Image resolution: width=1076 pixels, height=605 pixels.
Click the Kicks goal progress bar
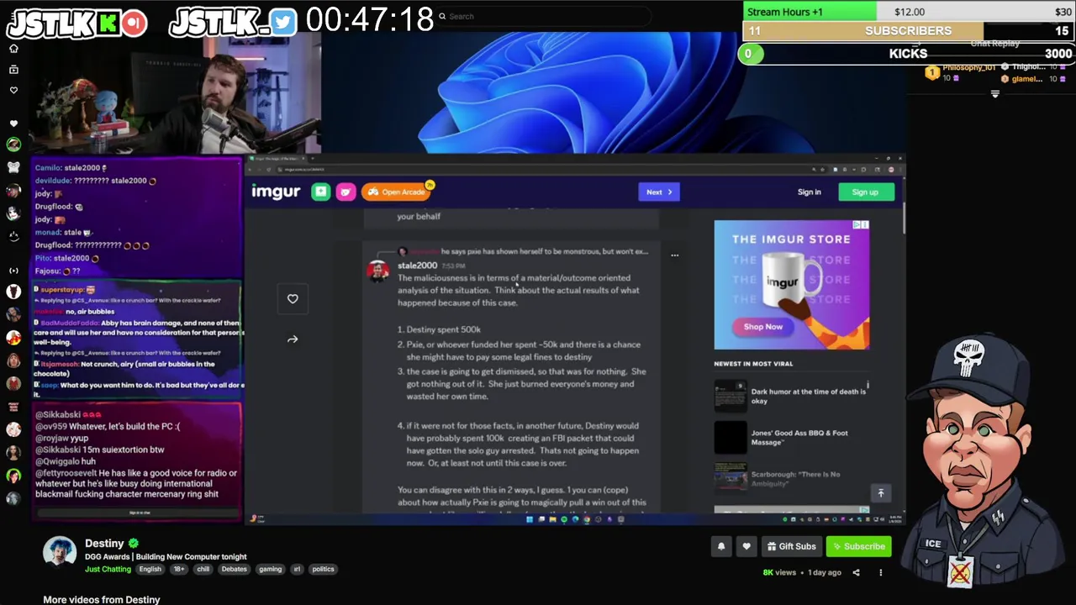point(909,53)
